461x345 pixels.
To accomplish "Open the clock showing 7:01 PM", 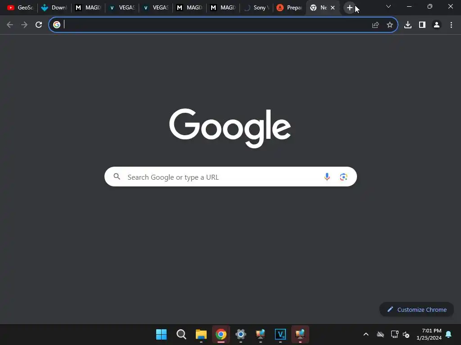I will point(429,334).
